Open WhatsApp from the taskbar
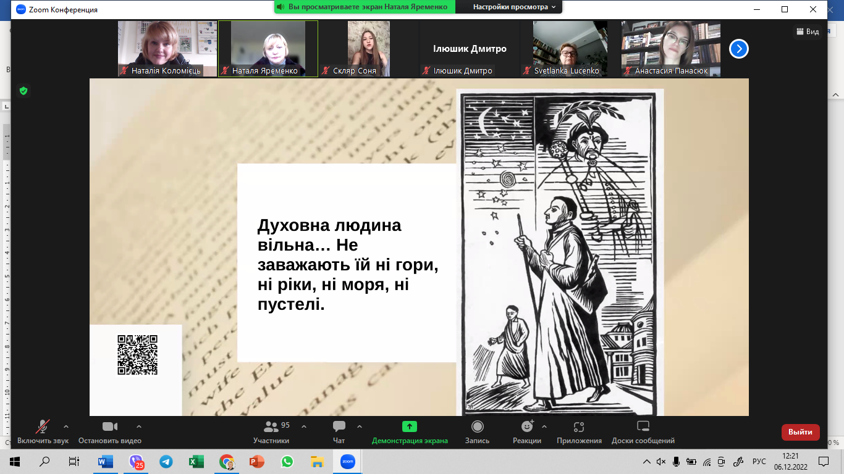The width and height of the screenshot is (844, 474). click(287, 462)
